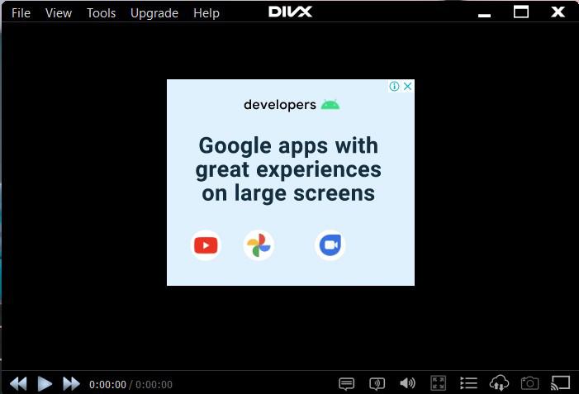The width and height of the screenshot is (579, 394).
Task: Take a snapshot with the camera icon
Action: click(x=529, y=383)
